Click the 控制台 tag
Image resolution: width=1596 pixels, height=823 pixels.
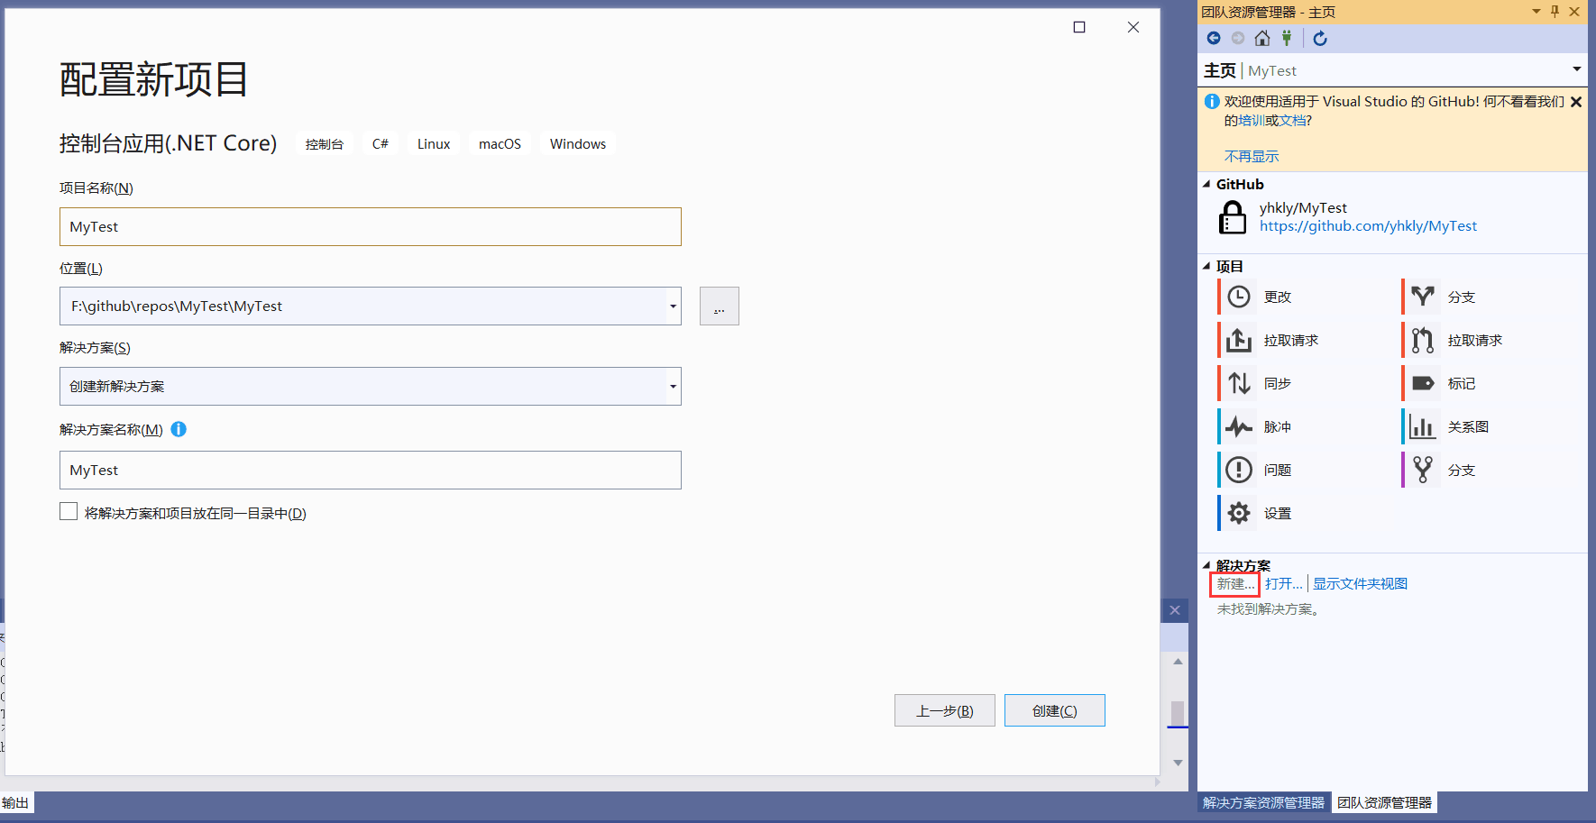pyautogui.click(x=325, y=144)
